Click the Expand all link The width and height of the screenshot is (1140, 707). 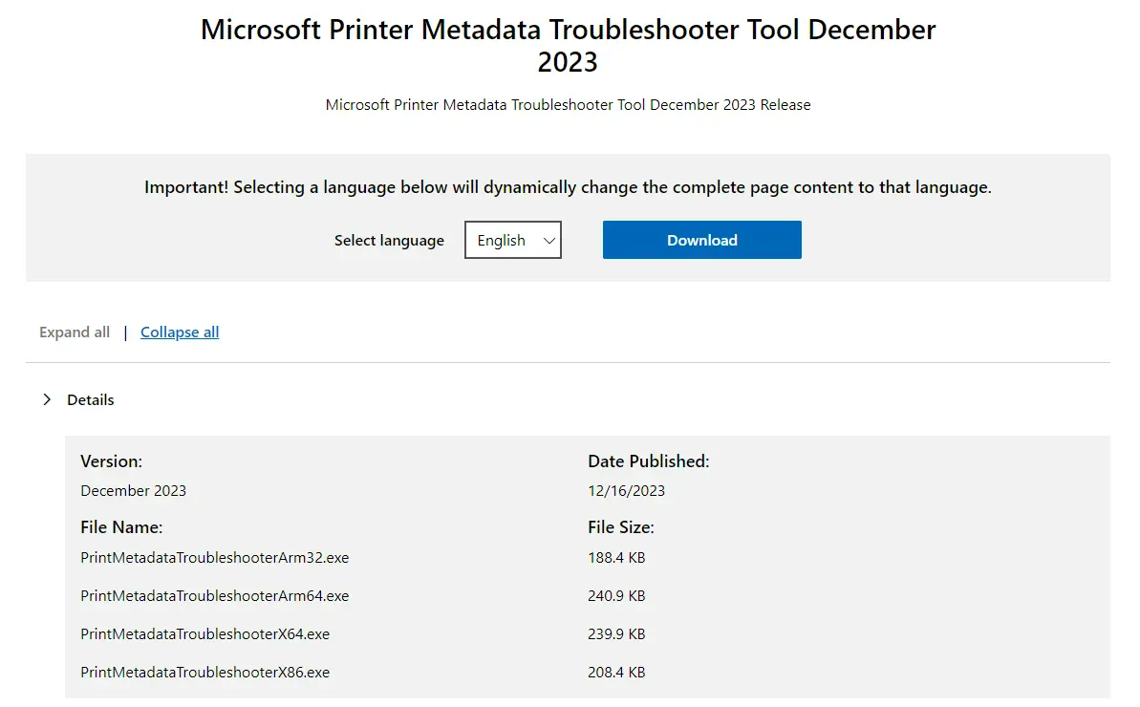75,332
